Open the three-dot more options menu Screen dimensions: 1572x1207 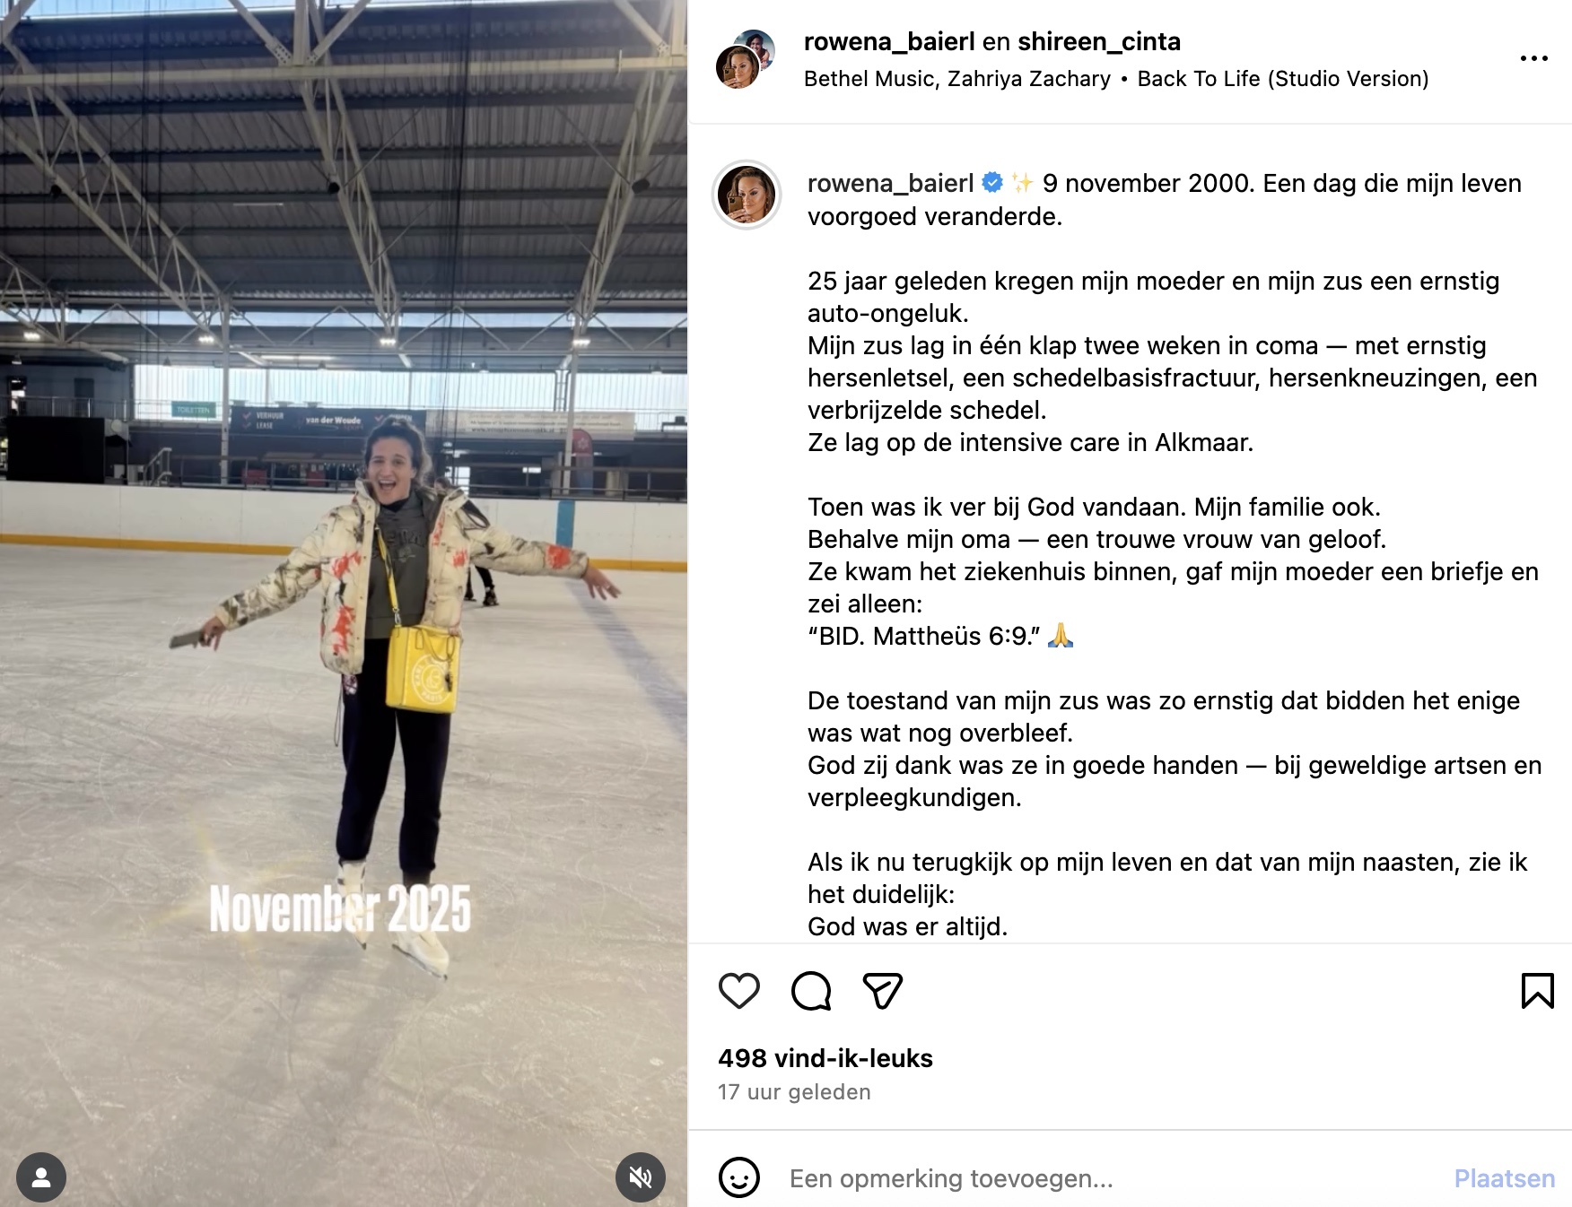(x=1533, y=58)
